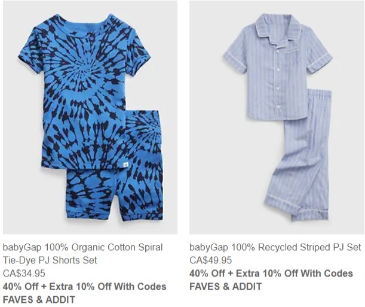
Task: Click the 'Tie-Dye PJ Shorts Set' title line
Action: pos(50,260)
